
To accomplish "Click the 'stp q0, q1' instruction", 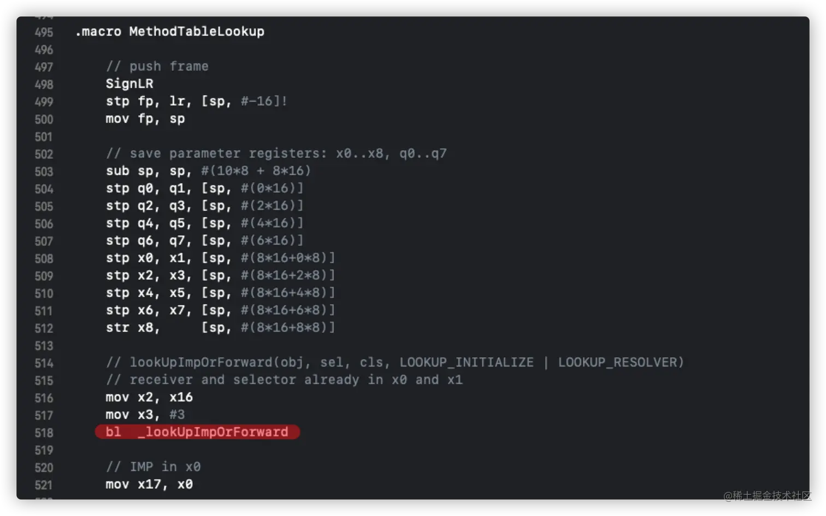I will pos(204,188).
